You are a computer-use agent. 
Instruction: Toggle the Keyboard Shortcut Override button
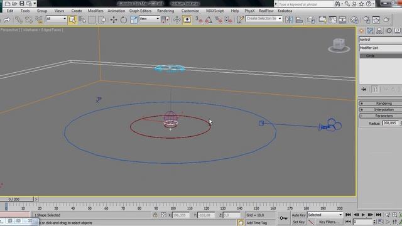click(x=187, y=19)
